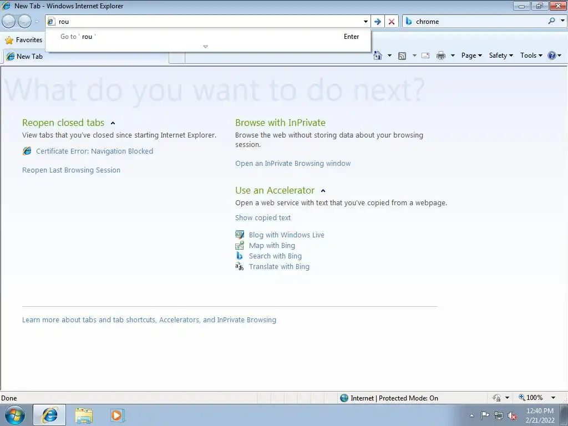Screen dimensions: 568x426
Task: Click the Translate with Bing icon
Action: click(240, 267)
